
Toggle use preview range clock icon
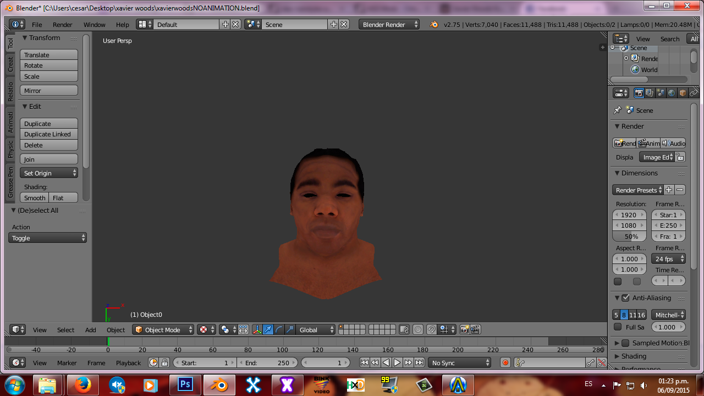(153, 362)
